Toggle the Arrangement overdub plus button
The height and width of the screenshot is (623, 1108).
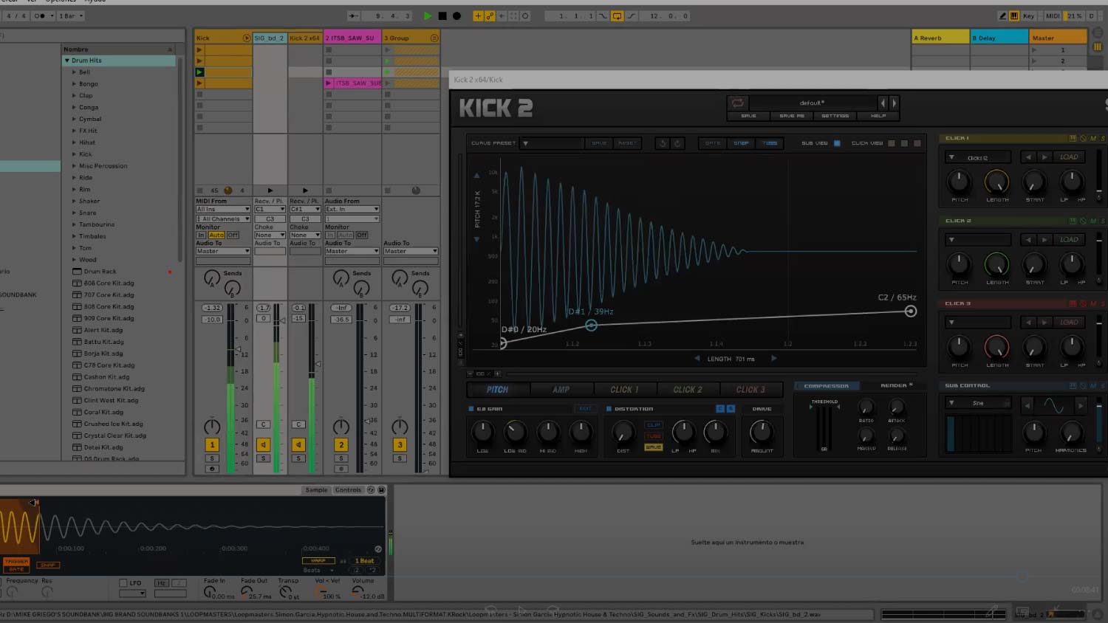click(478, 16)
